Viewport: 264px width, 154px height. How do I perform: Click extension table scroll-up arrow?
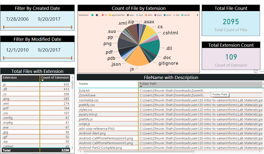coord(72,78)
